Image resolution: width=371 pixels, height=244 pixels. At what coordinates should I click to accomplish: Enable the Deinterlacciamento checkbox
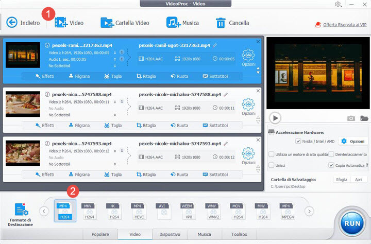(331, 154)
